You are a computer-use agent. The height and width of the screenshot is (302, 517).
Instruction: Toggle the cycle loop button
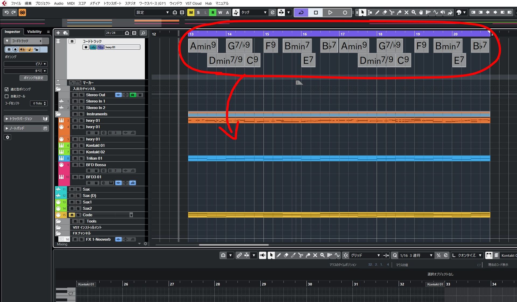[x=301, y=12]
